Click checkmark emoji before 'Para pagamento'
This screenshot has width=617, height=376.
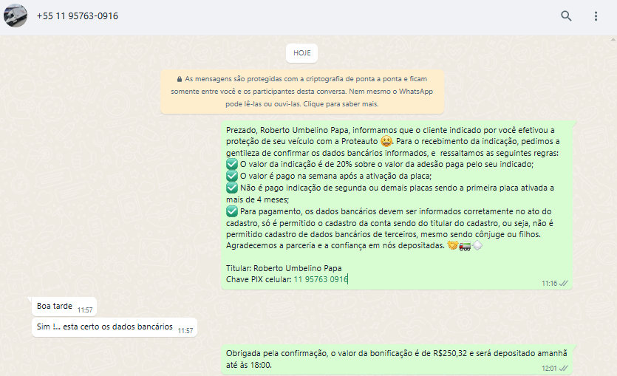point(231,211)
